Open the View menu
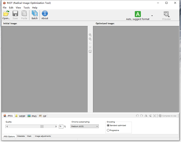 click(x=18, y=8)
